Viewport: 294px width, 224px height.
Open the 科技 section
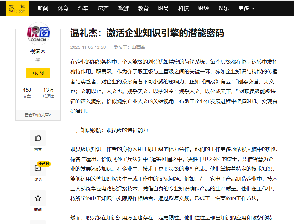tap(184, 8)
